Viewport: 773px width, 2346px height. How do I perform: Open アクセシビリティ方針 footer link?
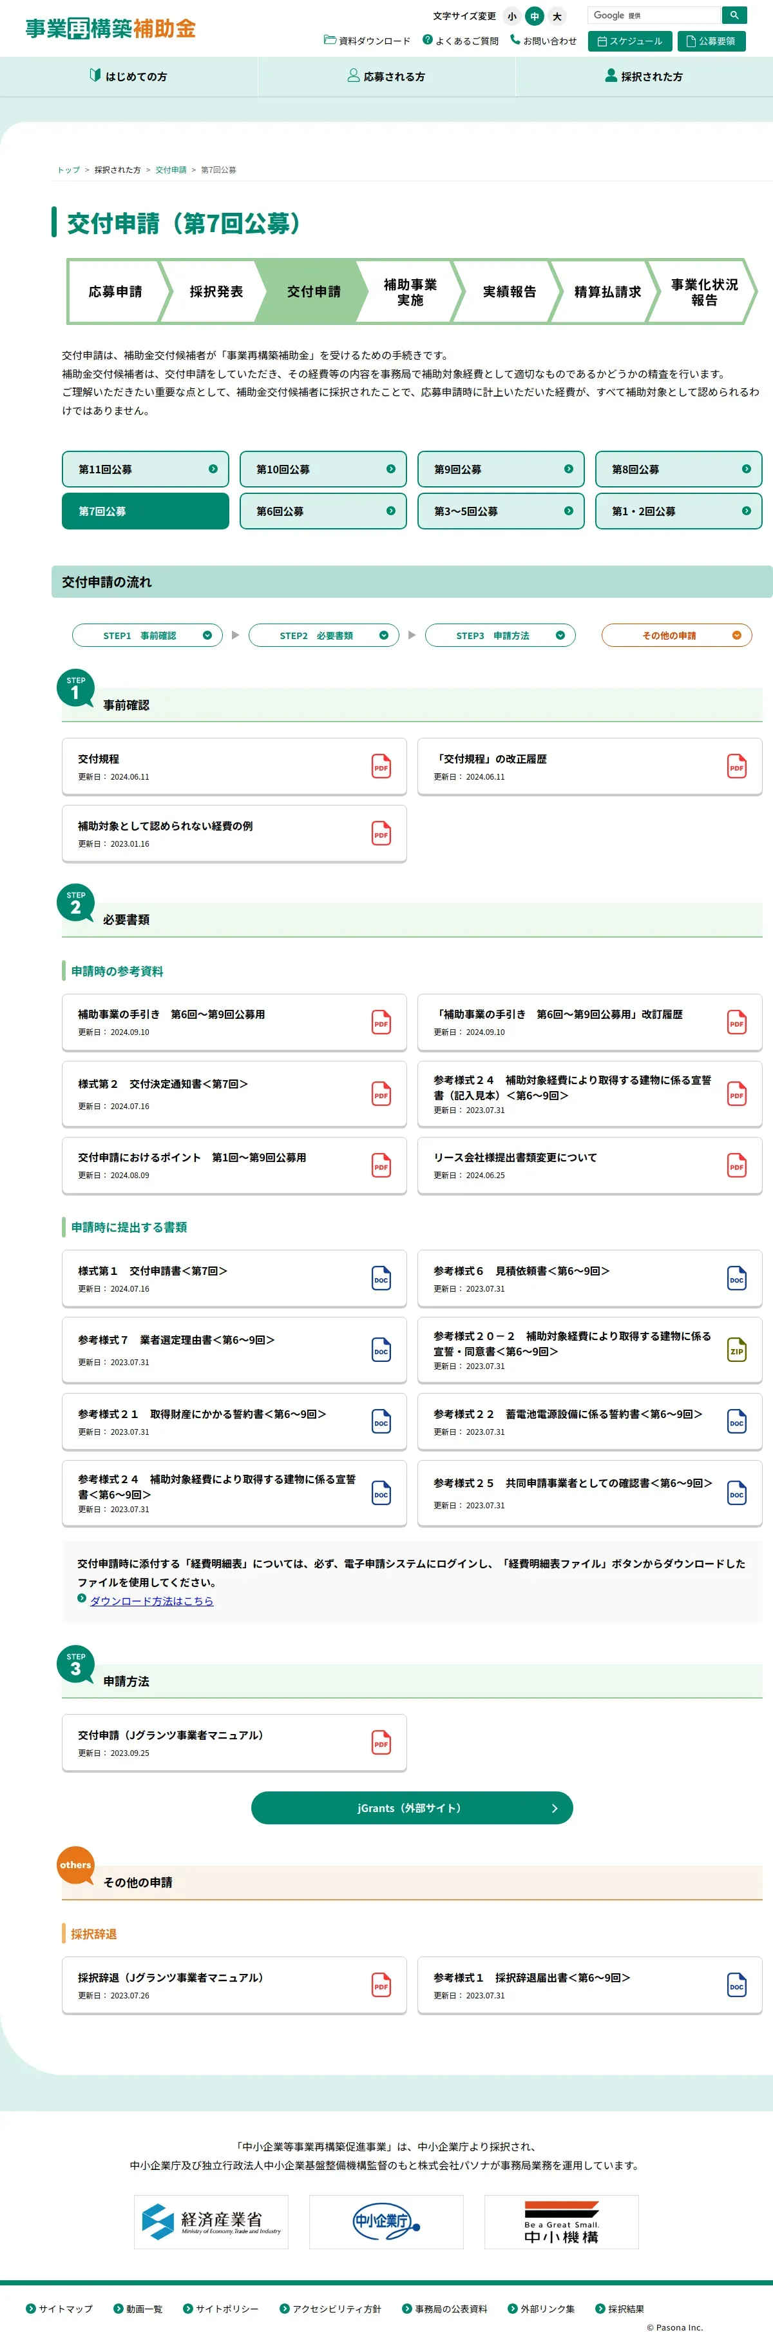coord(330,2309)
